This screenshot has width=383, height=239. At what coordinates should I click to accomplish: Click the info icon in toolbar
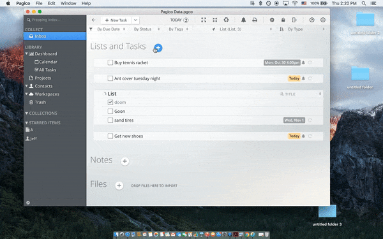click(323, 20)
